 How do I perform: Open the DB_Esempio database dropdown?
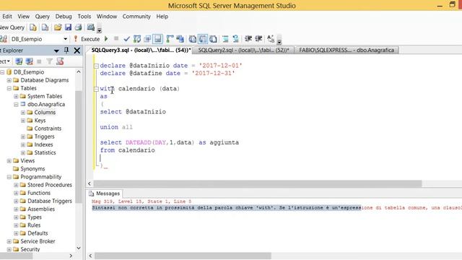[x=65, y=39]
